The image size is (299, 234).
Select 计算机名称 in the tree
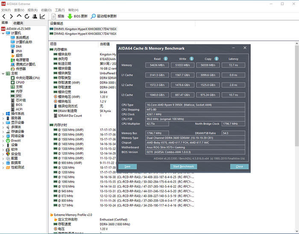tap(24, 42)
